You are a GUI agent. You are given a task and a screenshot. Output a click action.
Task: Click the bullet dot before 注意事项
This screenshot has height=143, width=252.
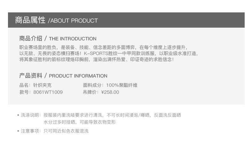tap(18, 131)
